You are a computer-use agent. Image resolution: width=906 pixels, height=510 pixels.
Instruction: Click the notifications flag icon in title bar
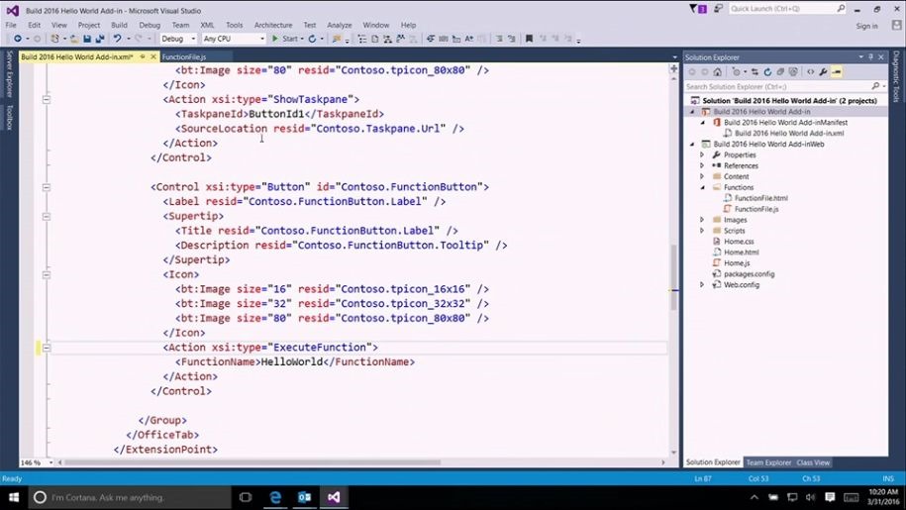(x=698, y=9)
